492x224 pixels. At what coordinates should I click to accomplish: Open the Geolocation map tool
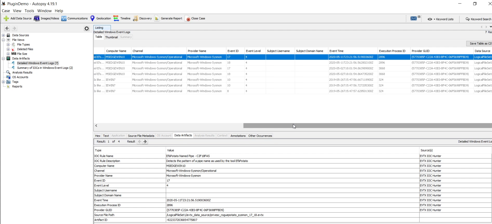[x=100, y=18]
